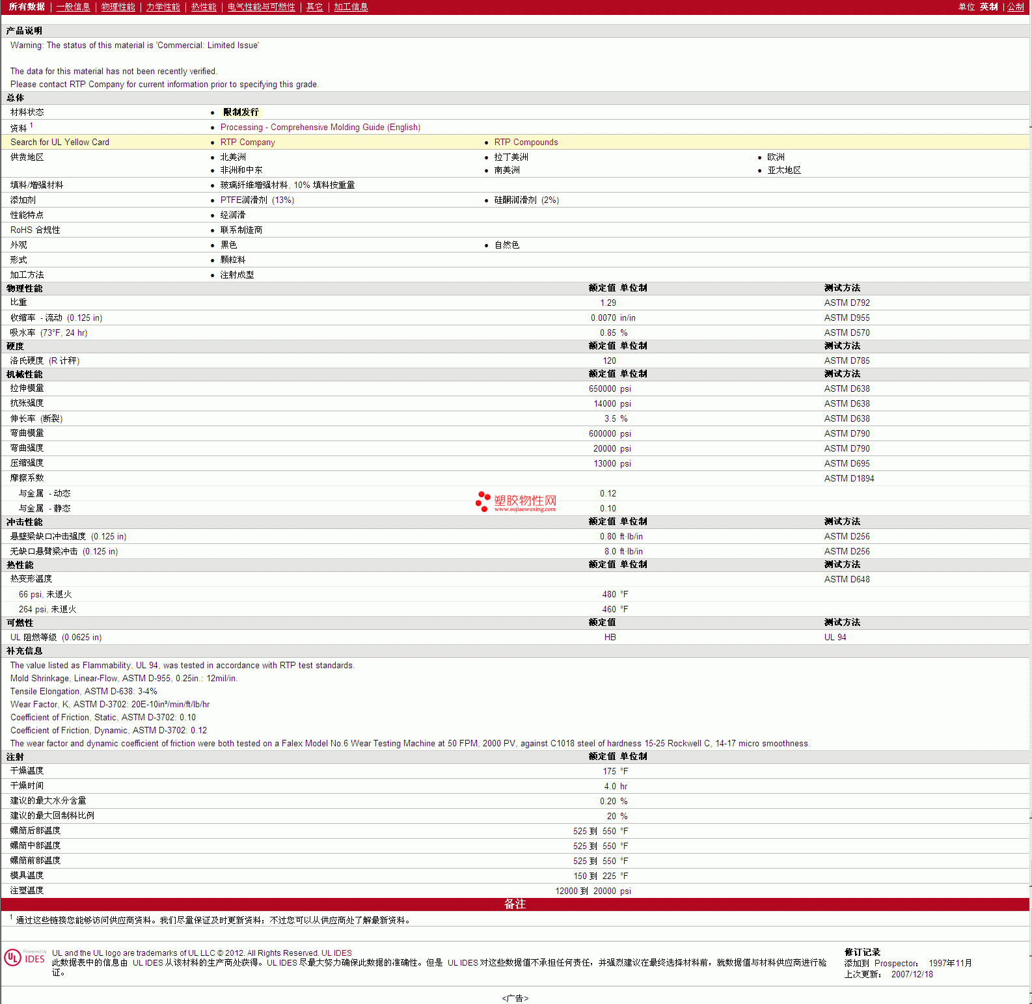Click 注塑温度 row label
Image resolution: width=1032 pixels, height=1004 pixels.
coord(27,891)
